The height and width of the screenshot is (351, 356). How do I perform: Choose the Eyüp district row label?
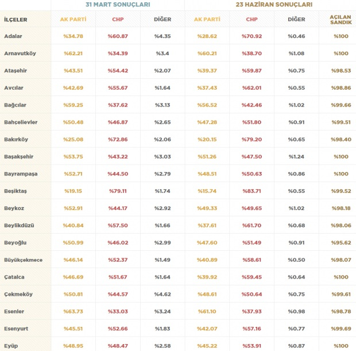coord(11,345)
